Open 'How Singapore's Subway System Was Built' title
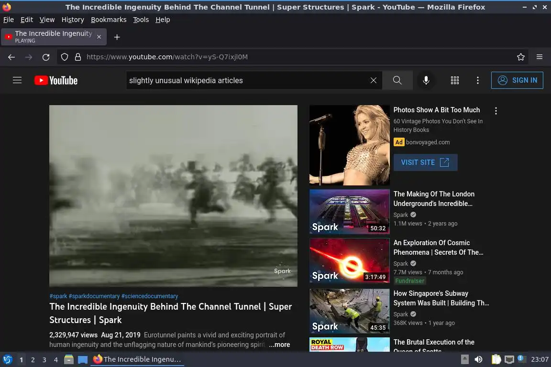 coord(441,298)
